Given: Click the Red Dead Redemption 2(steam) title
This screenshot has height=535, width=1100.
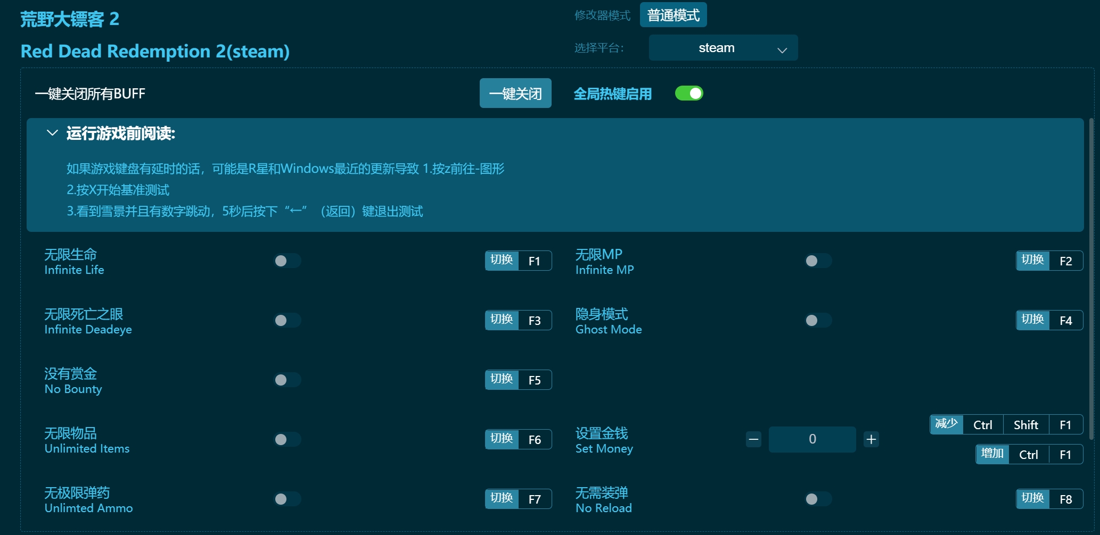Looking at the screenshot, I should [x=155, y=51].
